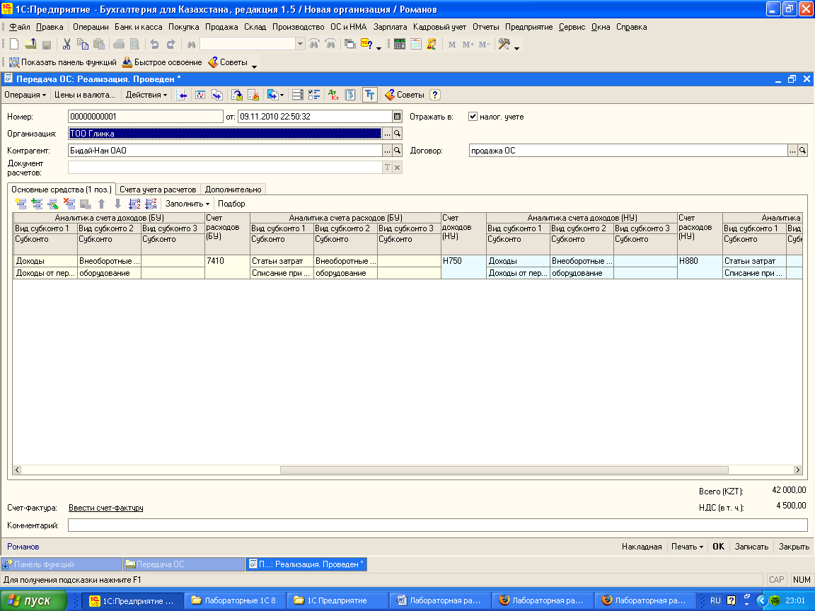Toggle the налог. учете checkbox
Viewport: 815px width, 611px height.
473,117
